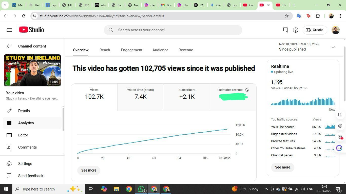Screen dimensions: 346x194
Task: Go back to Channel content arrow
Action: click(9, 46)
